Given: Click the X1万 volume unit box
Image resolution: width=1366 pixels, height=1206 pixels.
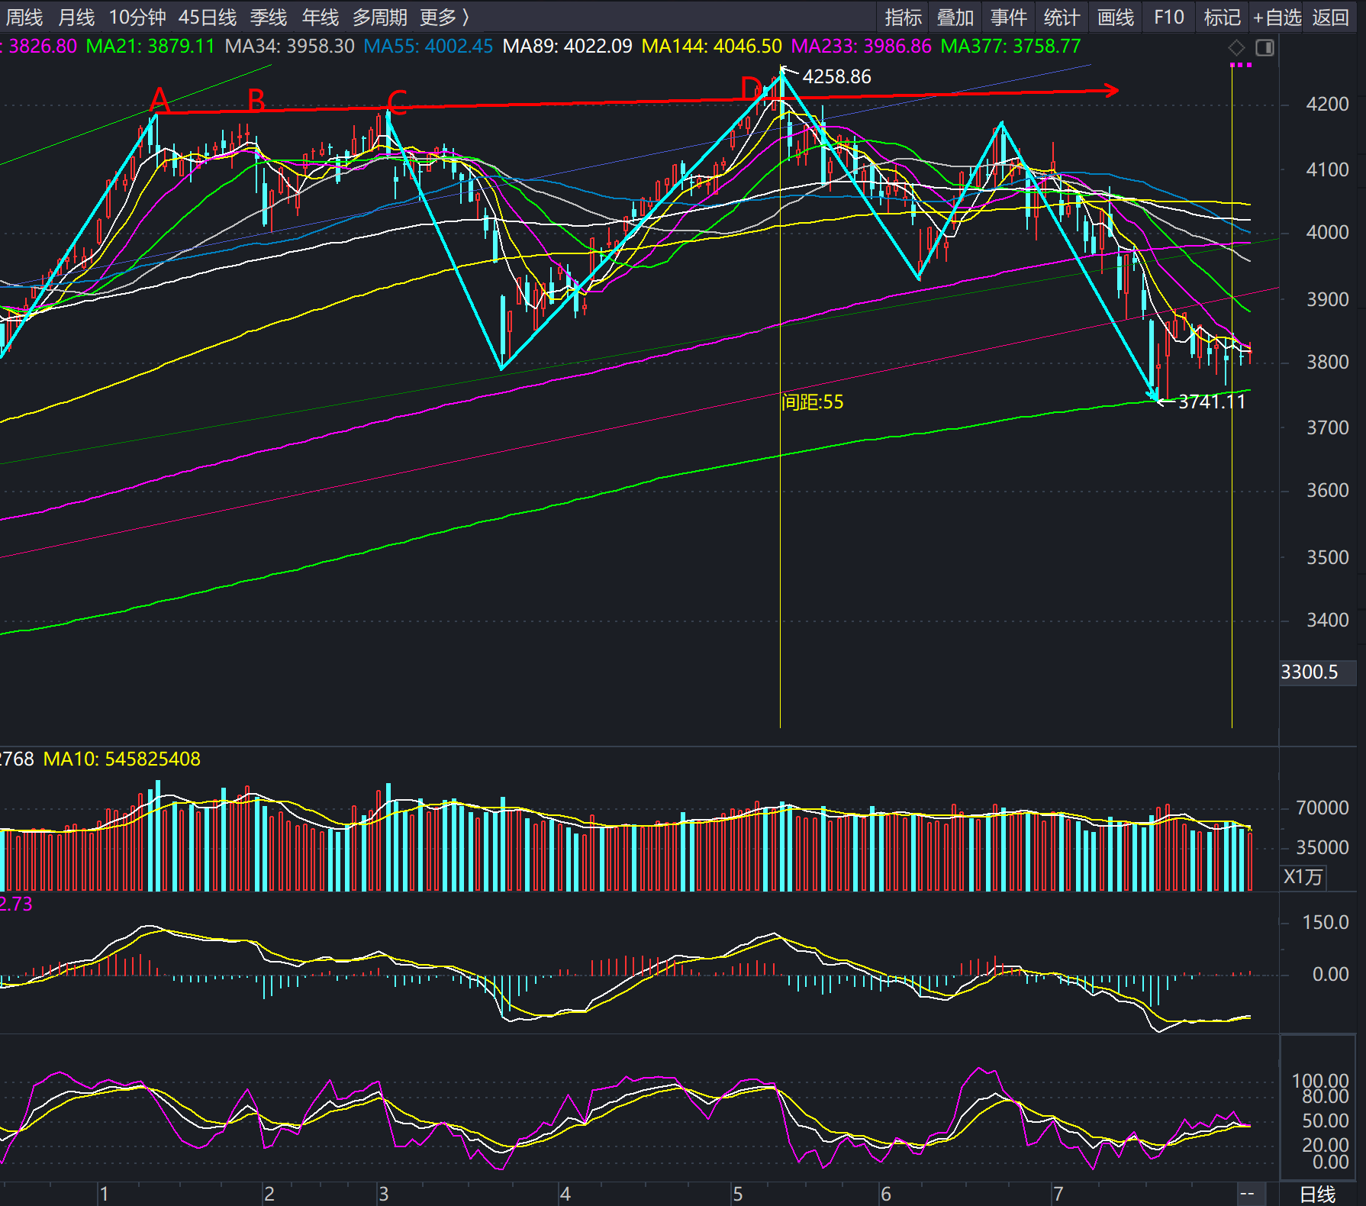Looking at the screenshot, I should click(x=1303, y=876).
